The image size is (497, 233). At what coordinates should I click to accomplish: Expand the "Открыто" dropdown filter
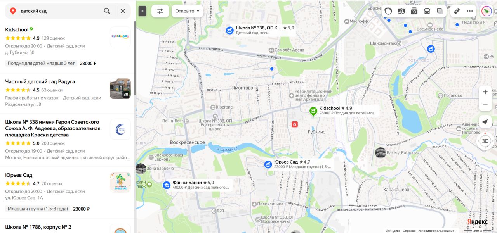188,11
